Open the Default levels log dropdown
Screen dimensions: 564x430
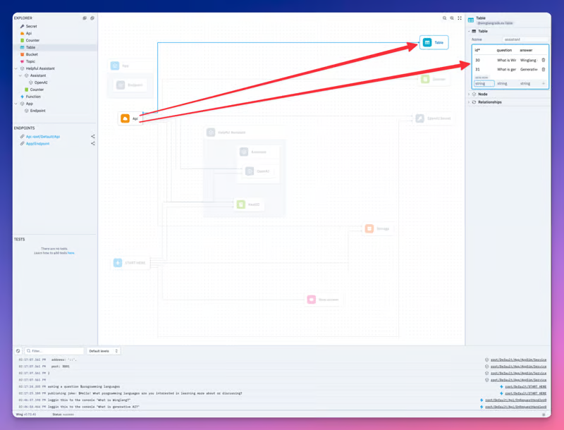point(104,351)
